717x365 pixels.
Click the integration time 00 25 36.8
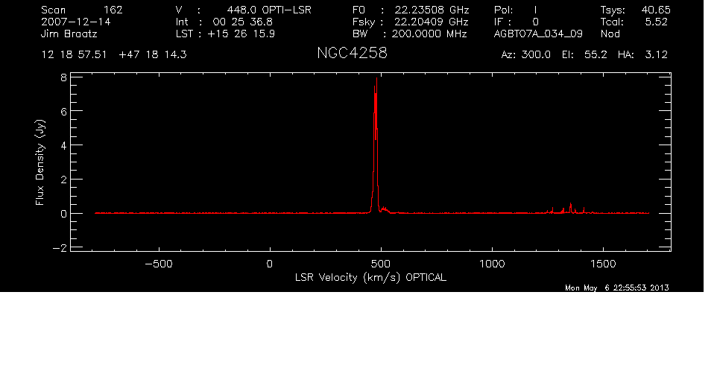point(243,22)
